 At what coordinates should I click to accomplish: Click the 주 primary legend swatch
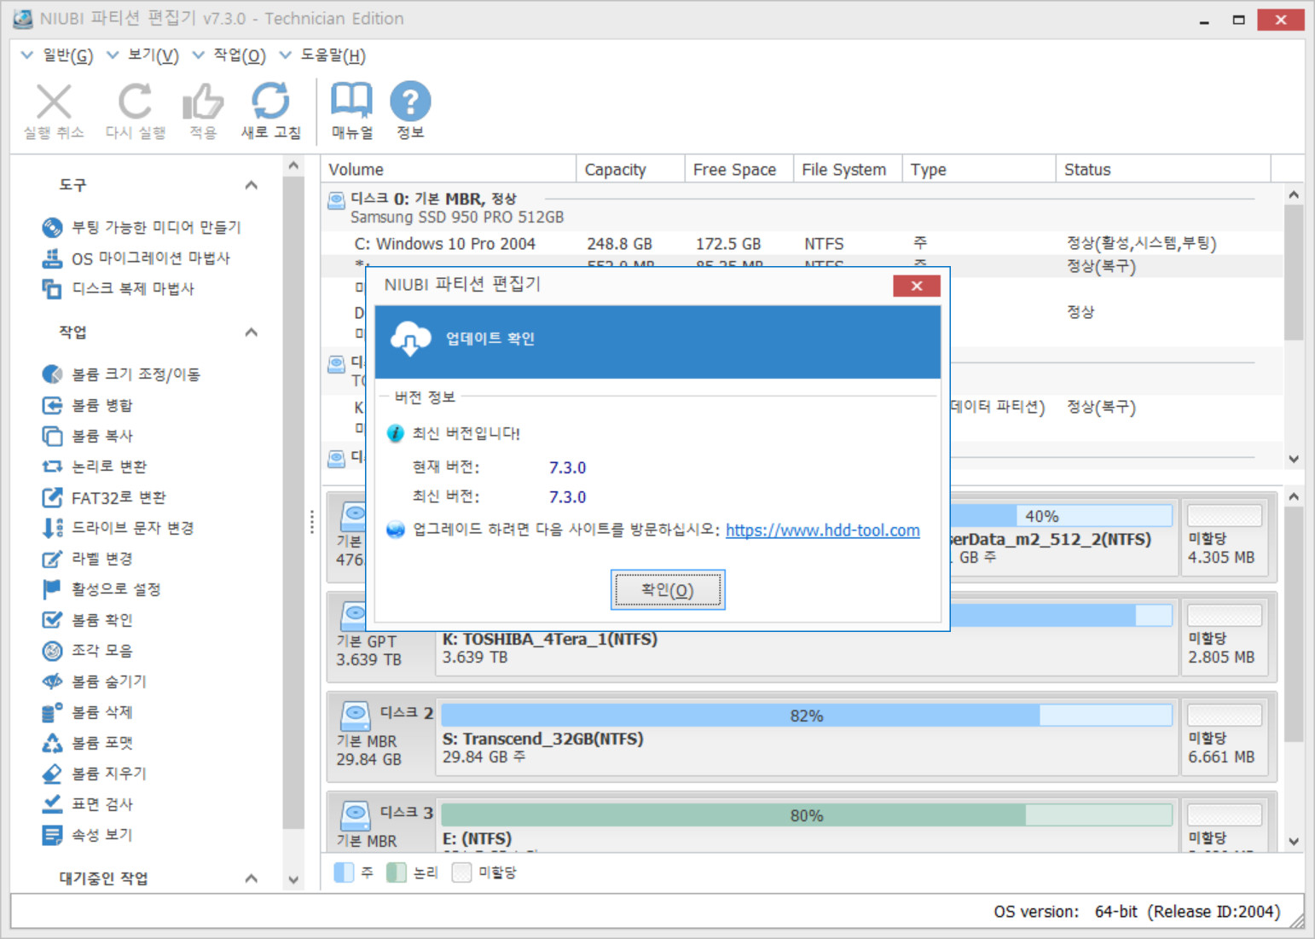click(344, 872)
